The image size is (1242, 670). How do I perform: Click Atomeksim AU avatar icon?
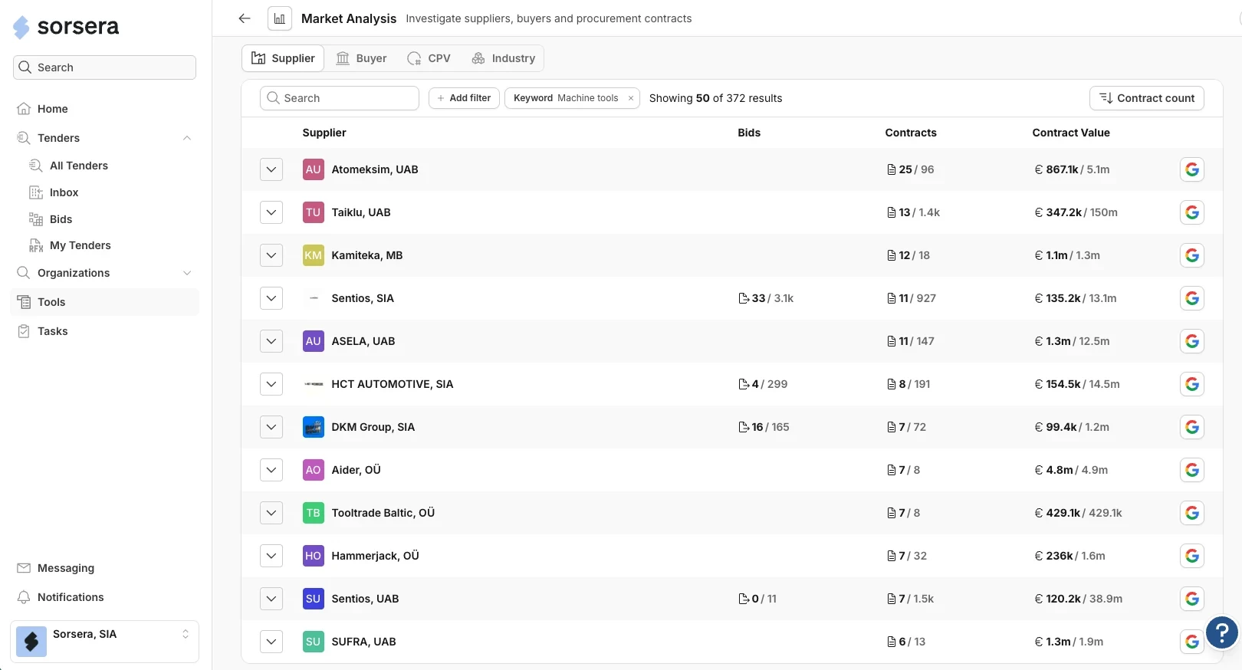coord(313,169)
